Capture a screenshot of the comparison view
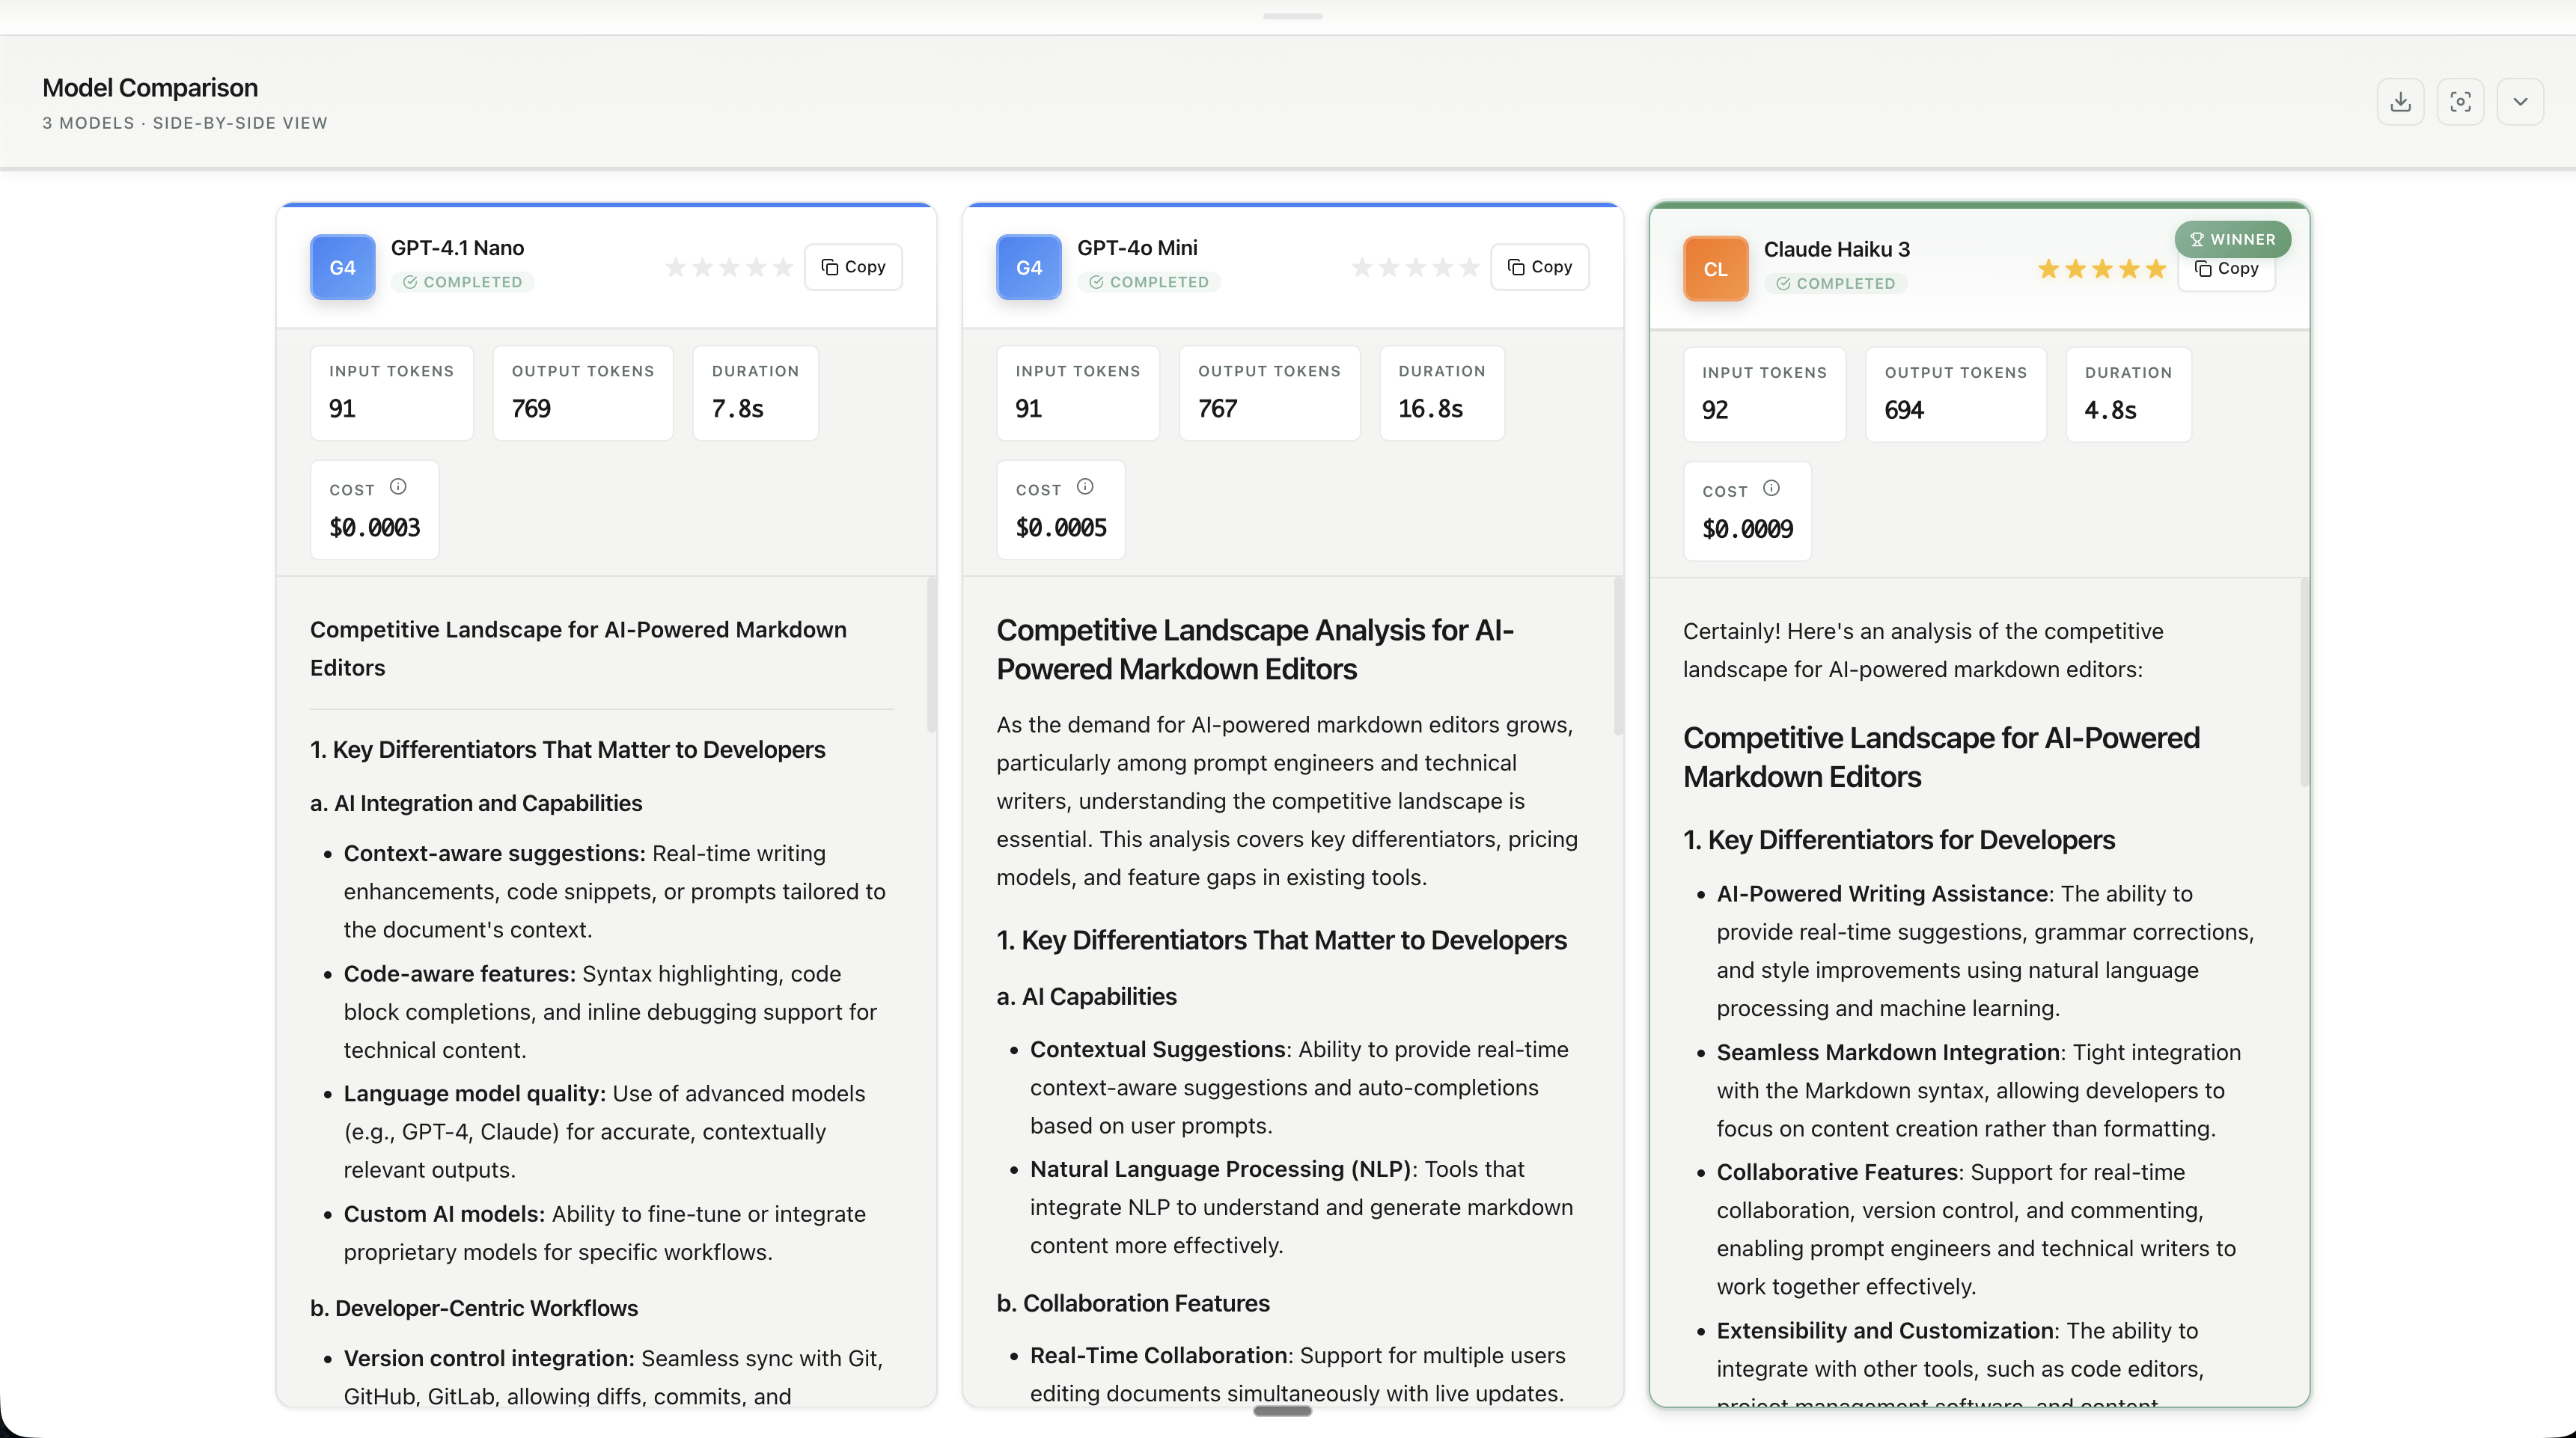This screenshot has width=2576, height=1438. 2461,101
